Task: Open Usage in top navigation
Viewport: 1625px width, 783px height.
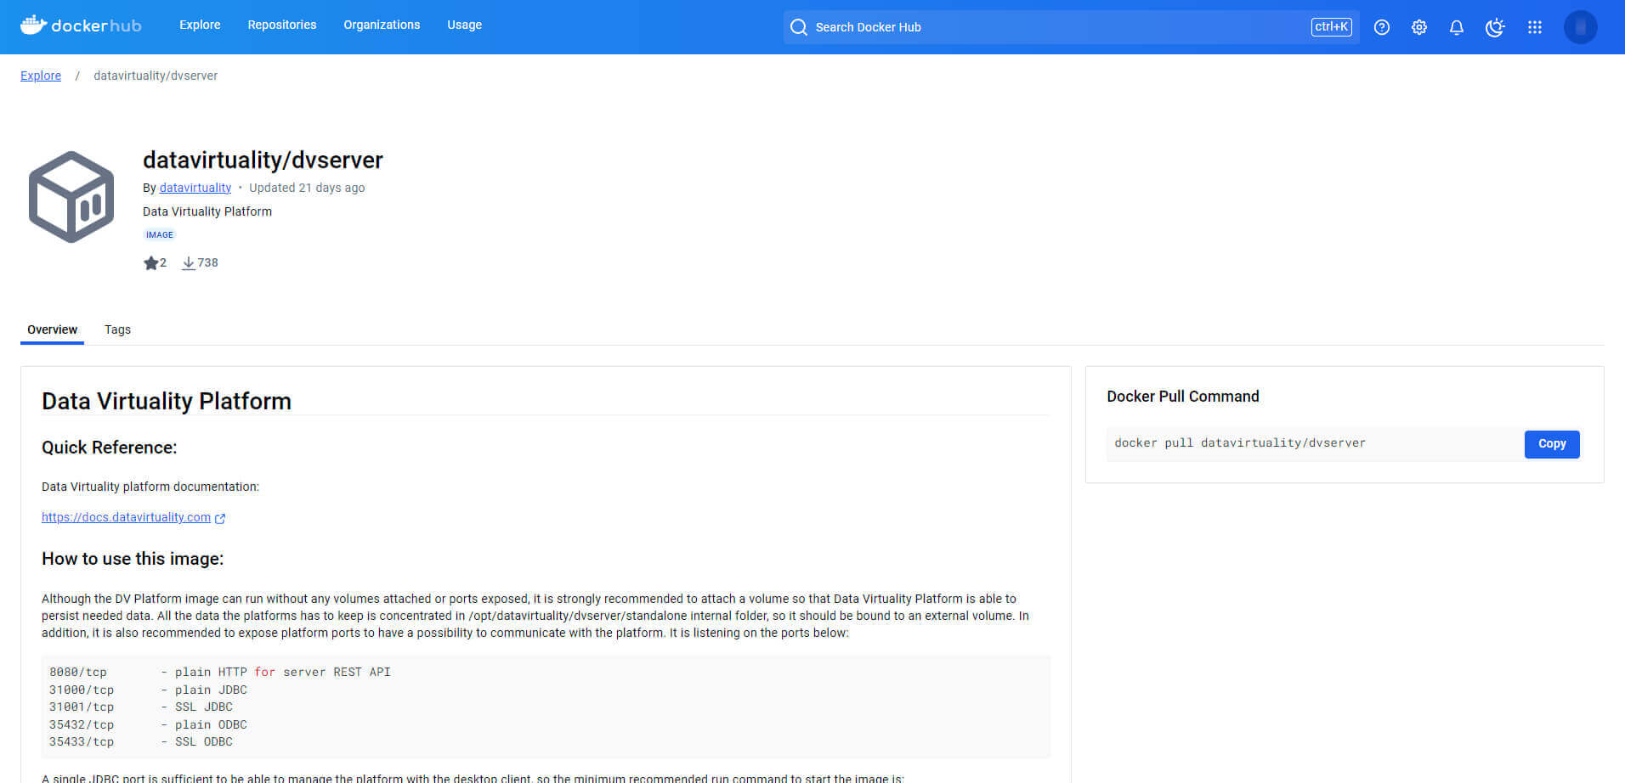Action: [x=464, y=25]
